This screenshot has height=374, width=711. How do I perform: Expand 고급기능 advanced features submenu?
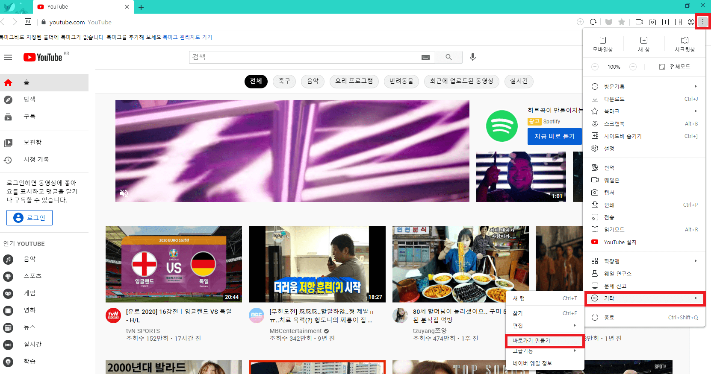coord(545,351)
